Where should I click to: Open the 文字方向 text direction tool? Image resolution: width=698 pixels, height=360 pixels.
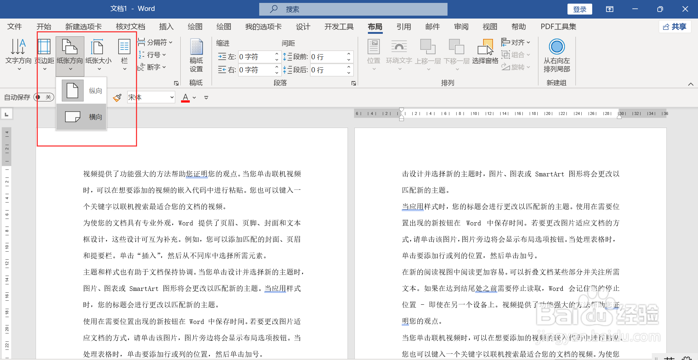pos(18,55)
